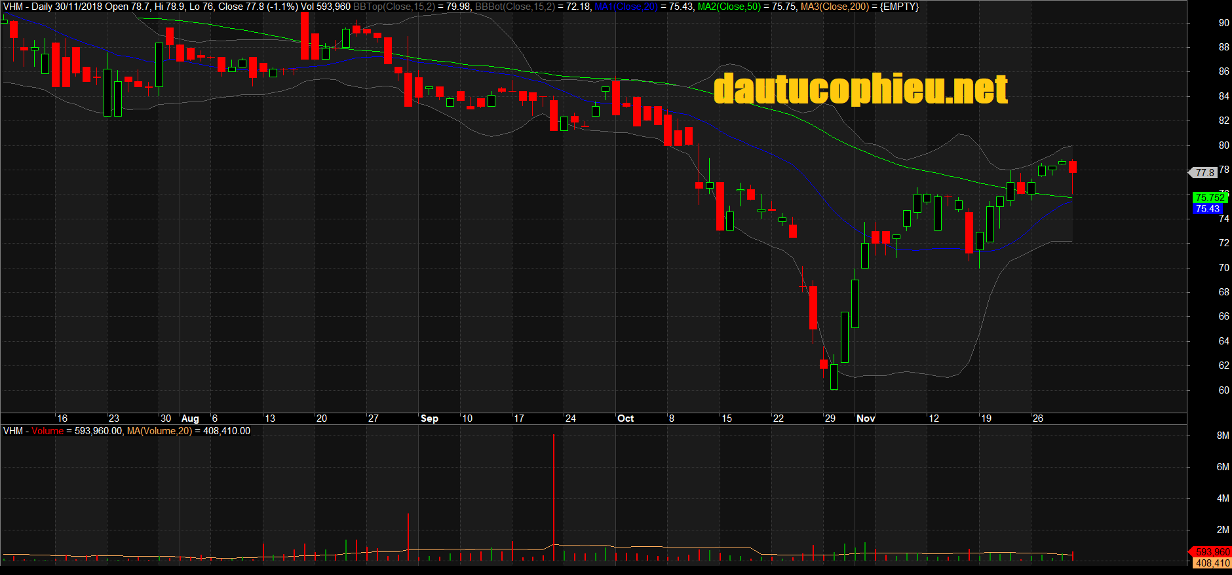Select the orange MA3(Close,200) legend label
Screen dimensions: 1232x575
(834, 7)
